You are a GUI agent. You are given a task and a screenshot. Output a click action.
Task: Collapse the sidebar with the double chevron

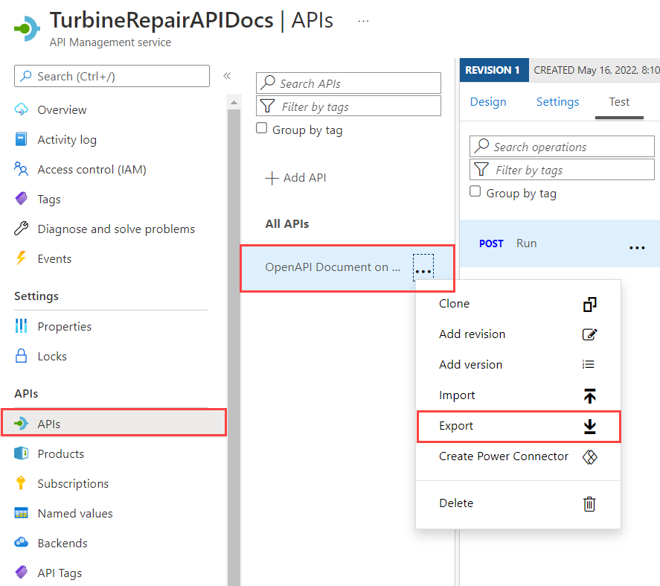(x=227, y=75)
